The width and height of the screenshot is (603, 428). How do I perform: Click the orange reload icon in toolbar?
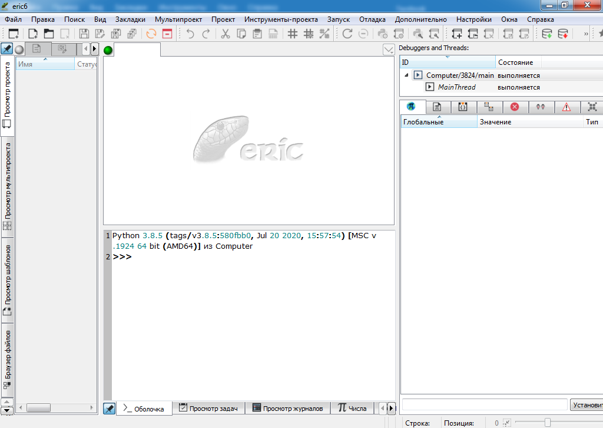(x=151, y=34)
